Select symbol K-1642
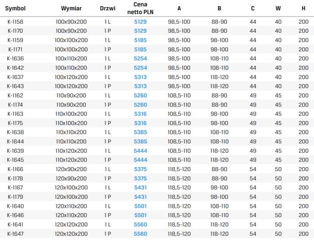Viewport: 314px width, 240px height. [x=15, y=68]
